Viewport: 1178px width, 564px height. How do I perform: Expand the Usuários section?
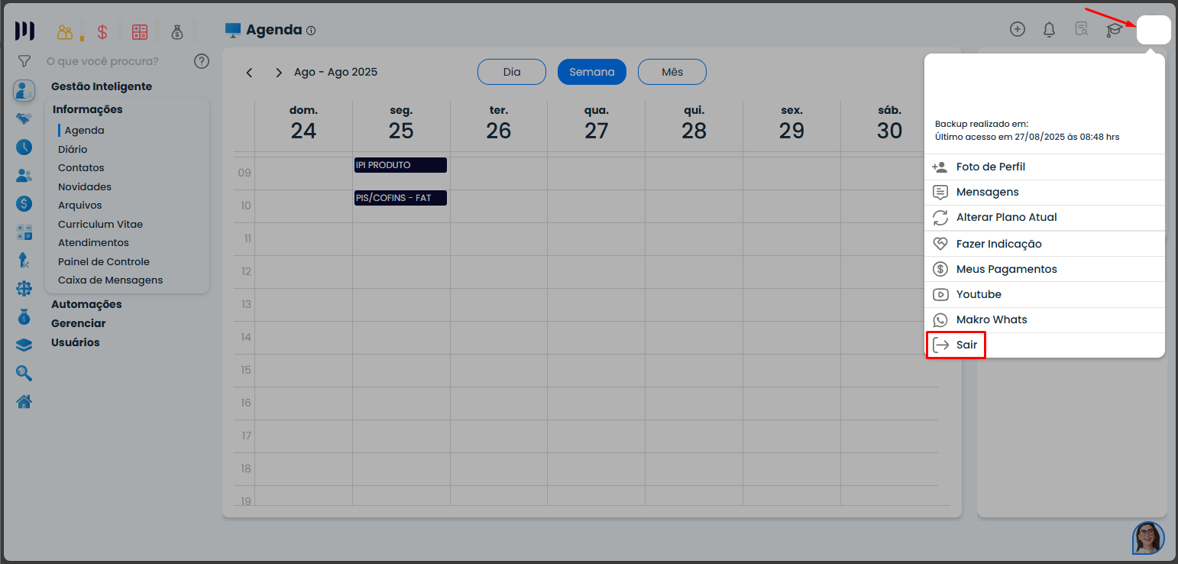tap(76, 342)
